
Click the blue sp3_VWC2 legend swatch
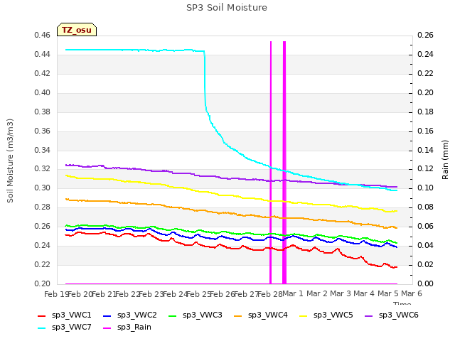click(107, 316)
